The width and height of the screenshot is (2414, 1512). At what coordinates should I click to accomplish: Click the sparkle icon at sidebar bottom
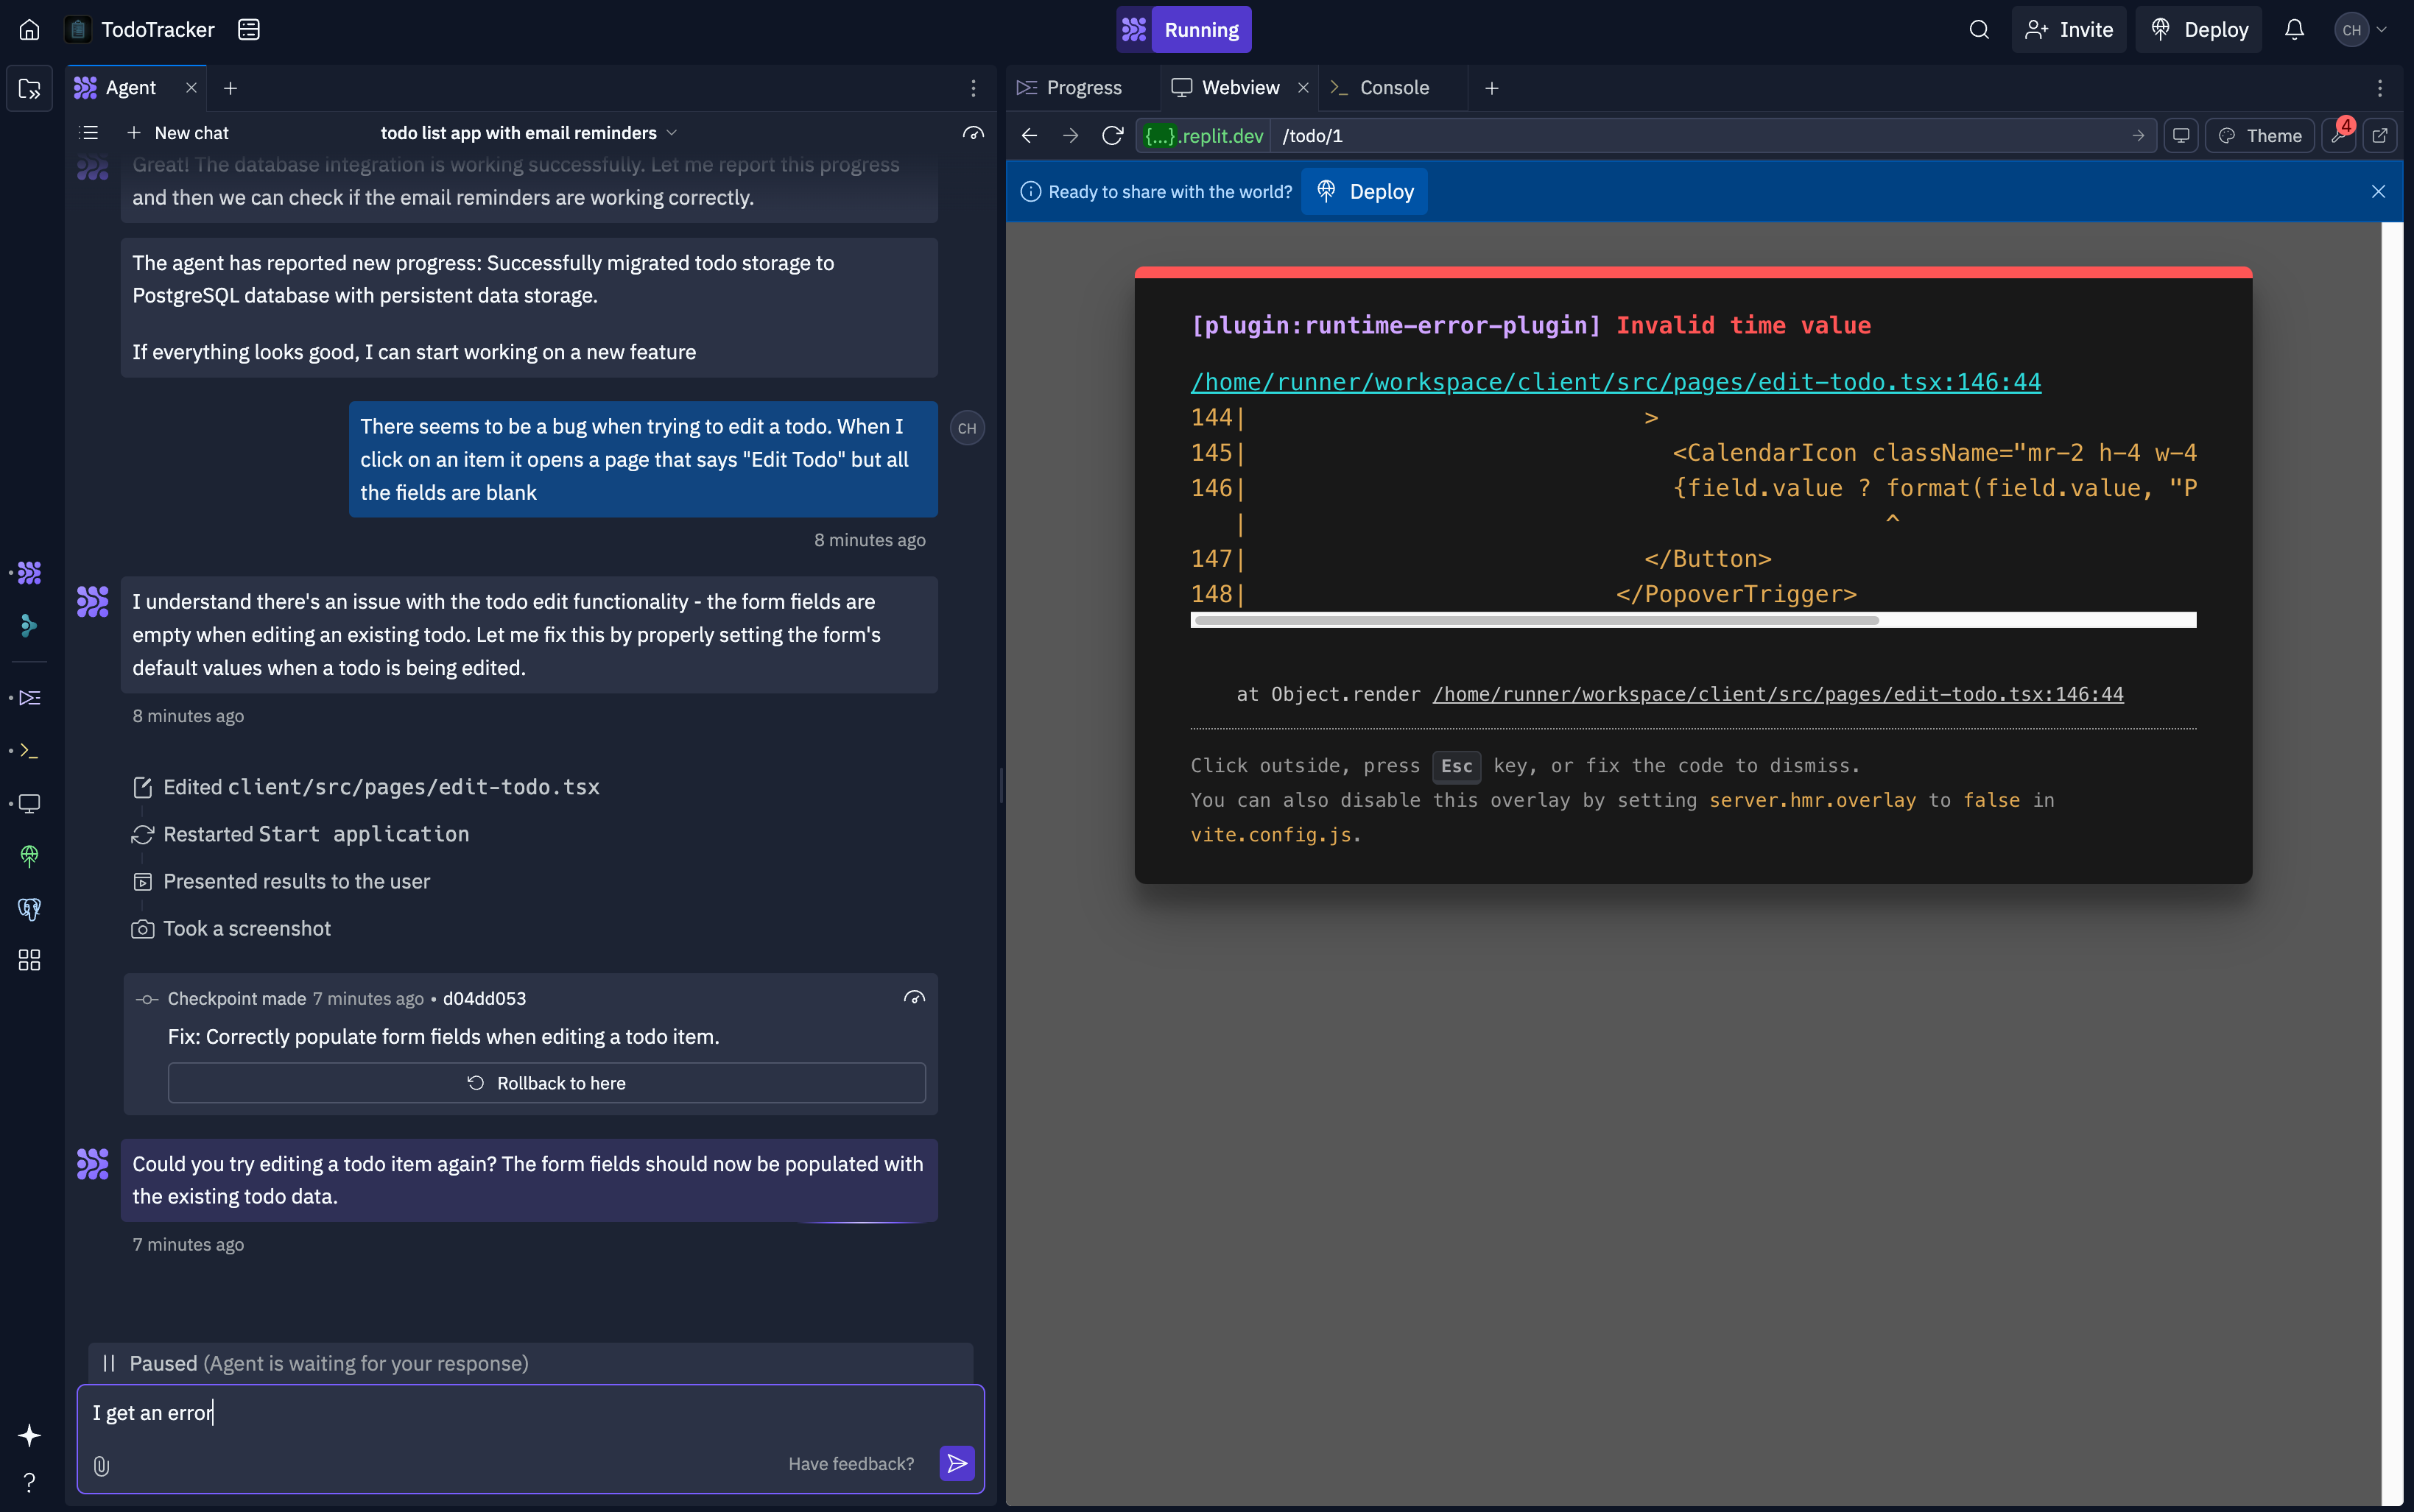[x=29, y=1435]
